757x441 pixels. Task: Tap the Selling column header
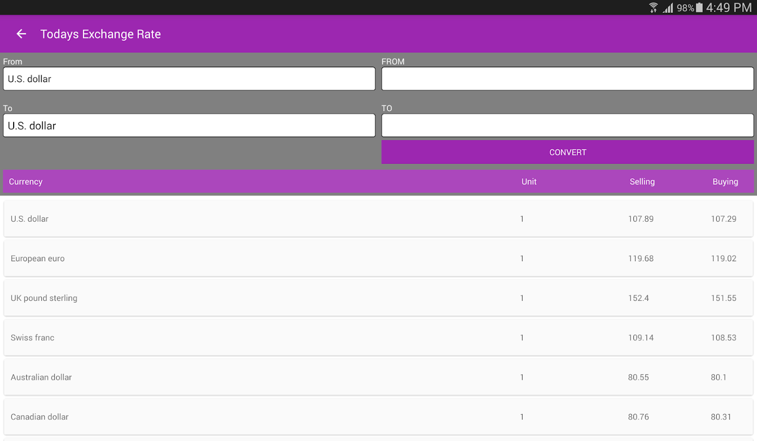point(642,182)
